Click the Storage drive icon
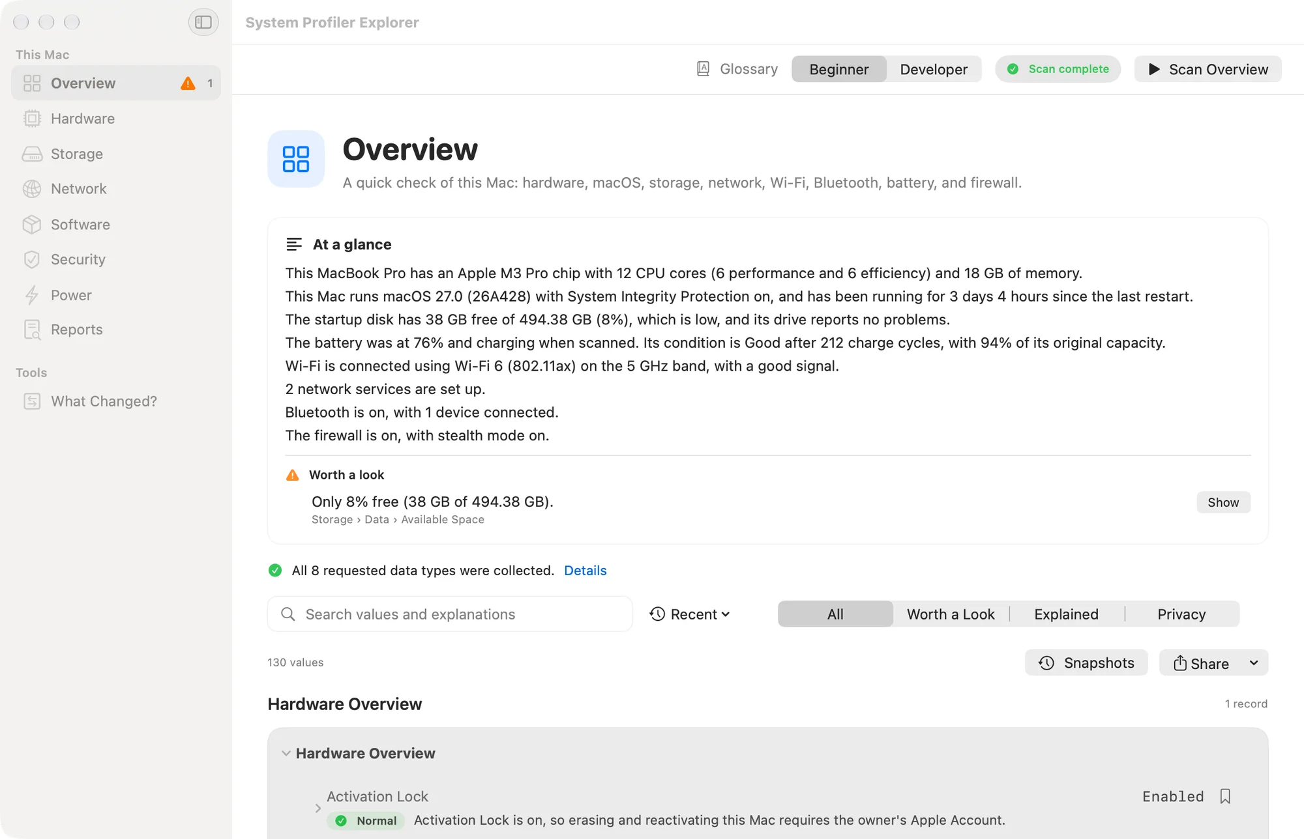 tap(32, 154)
